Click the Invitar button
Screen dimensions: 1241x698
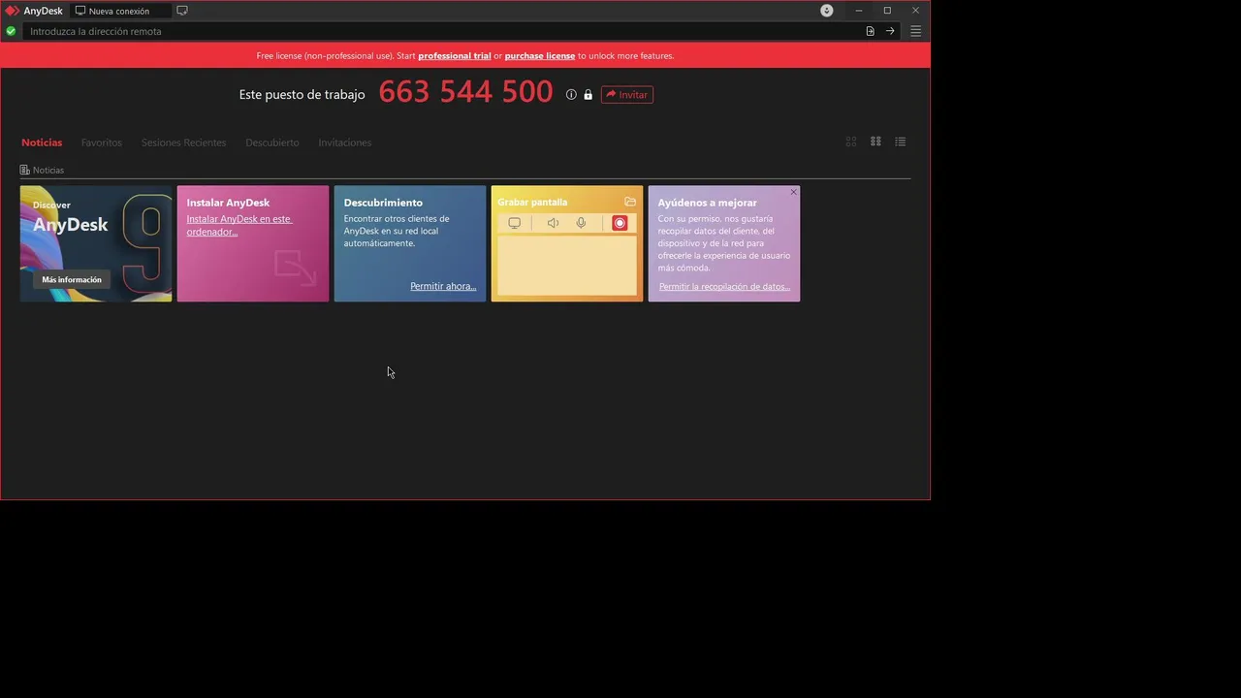click(627, 94)
